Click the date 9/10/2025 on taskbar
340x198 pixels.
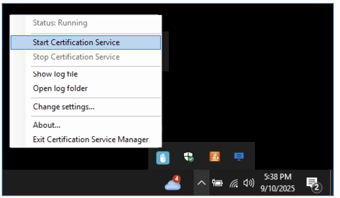pyautogui.click(x=278, y=188)
